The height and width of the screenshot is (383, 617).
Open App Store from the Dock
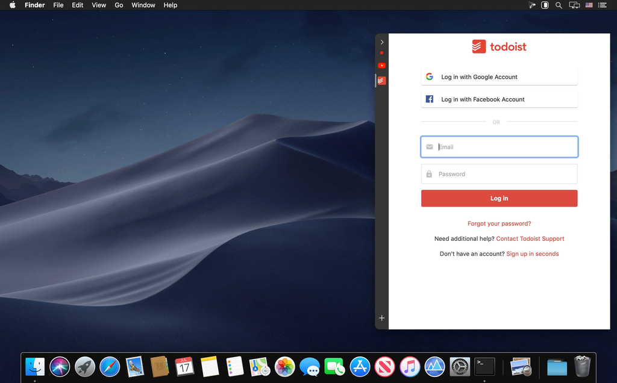pyautogui.click(x=360, y=366)
